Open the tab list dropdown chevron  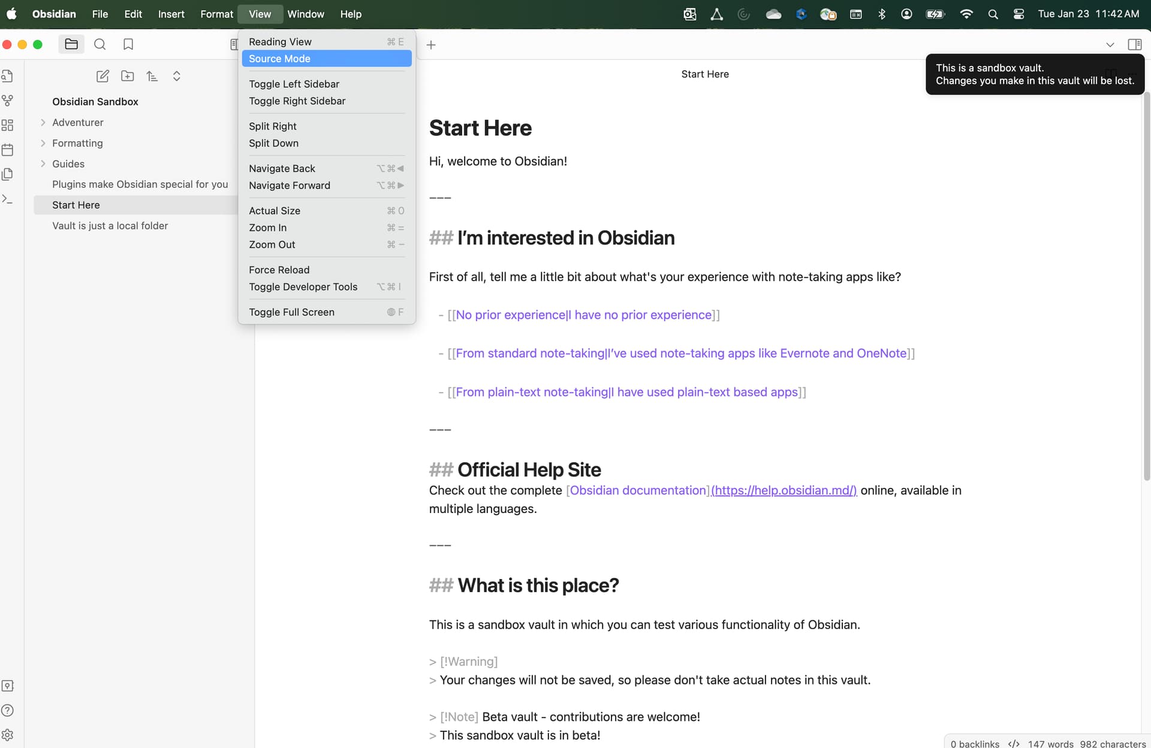tap(1110, 45)
